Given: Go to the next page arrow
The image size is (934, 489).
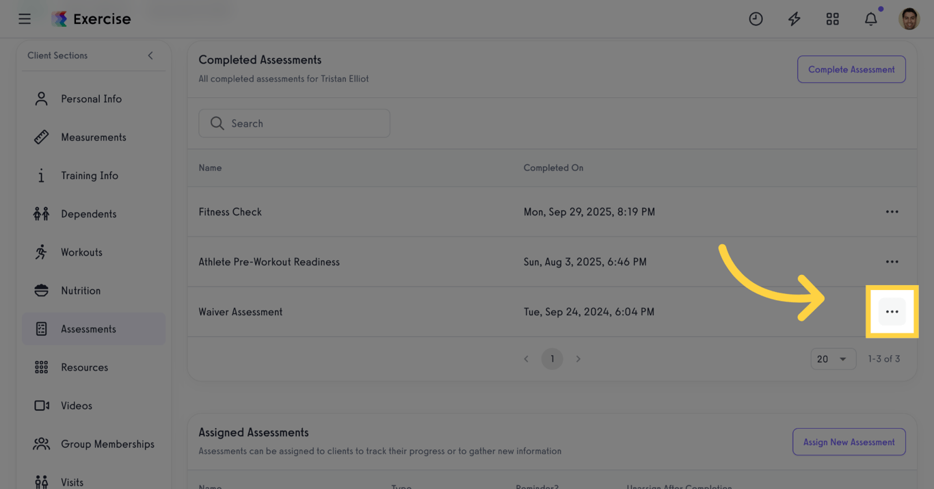Looking at the screenshot, I should [x=578, y=359].
